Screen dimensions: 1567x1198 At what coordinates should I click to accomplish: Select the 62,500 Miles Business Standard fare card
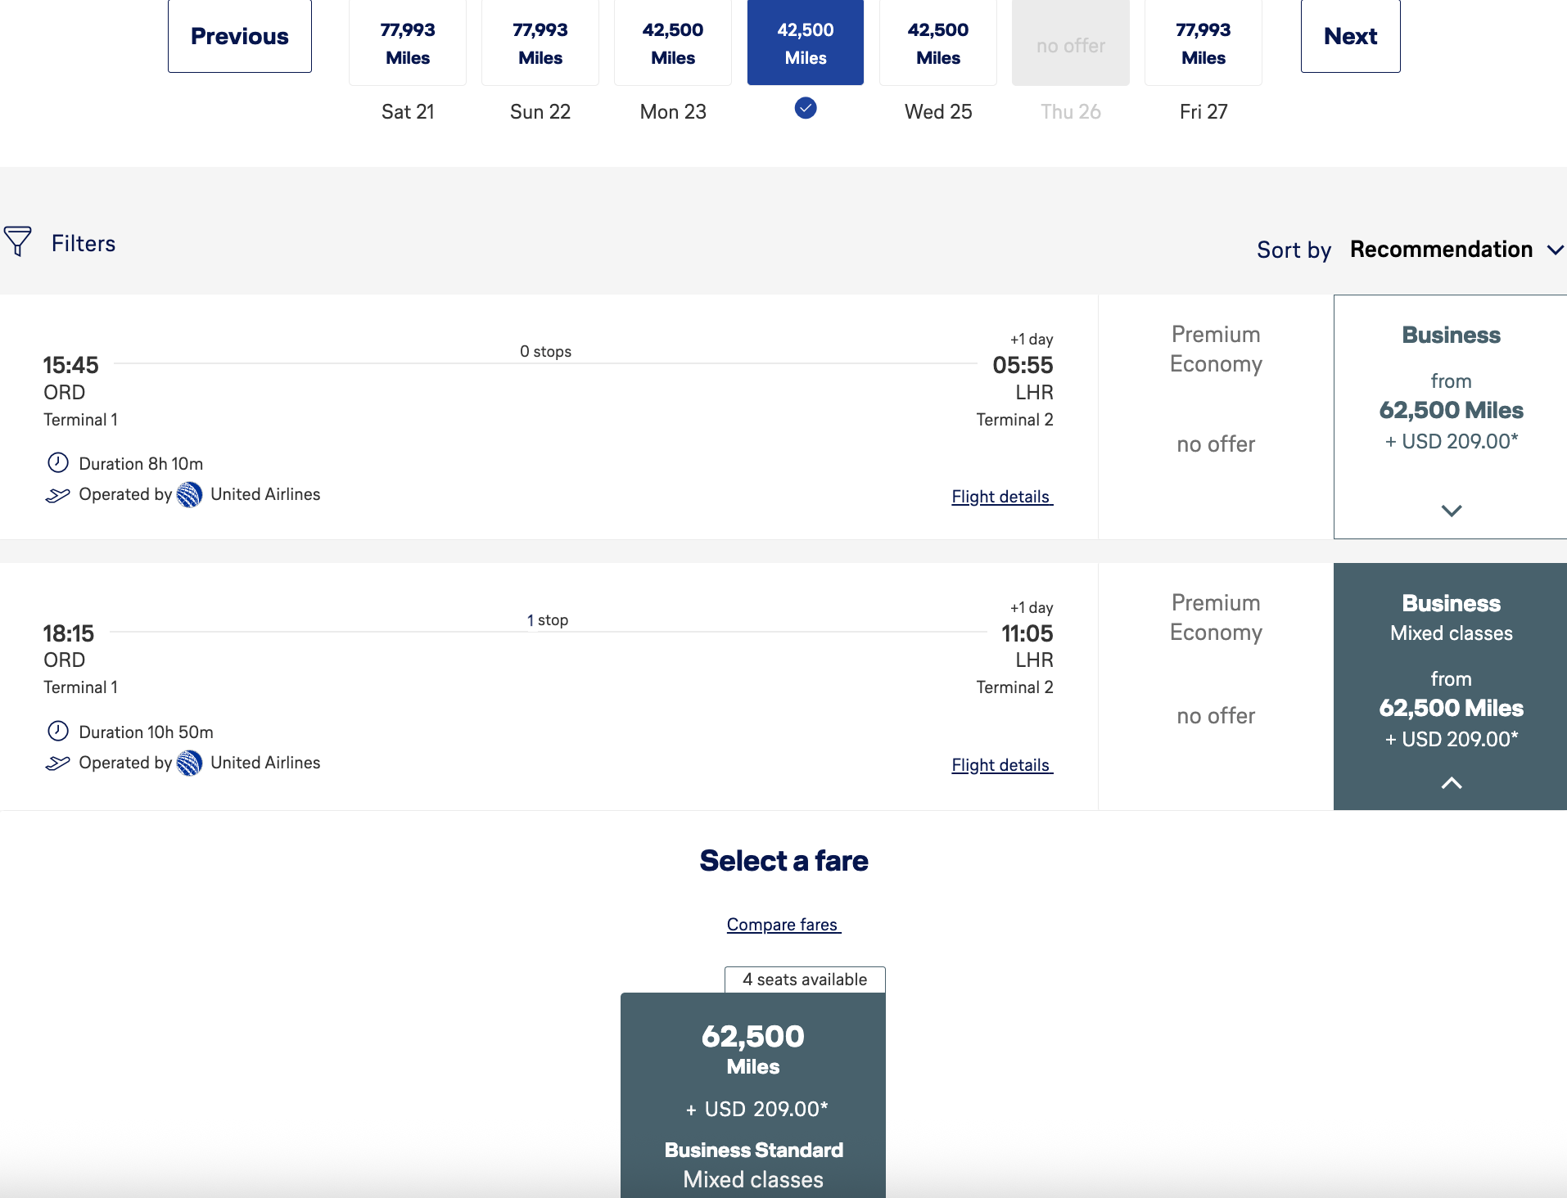(x=753, y=1097)
